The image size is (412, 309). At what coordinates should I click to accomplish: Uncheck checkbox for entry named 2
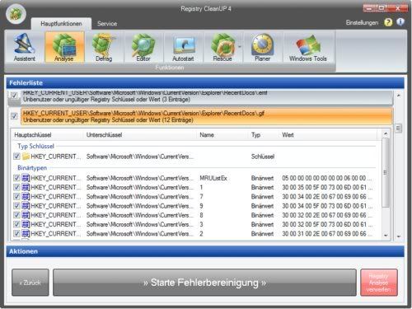coord(16,234)
